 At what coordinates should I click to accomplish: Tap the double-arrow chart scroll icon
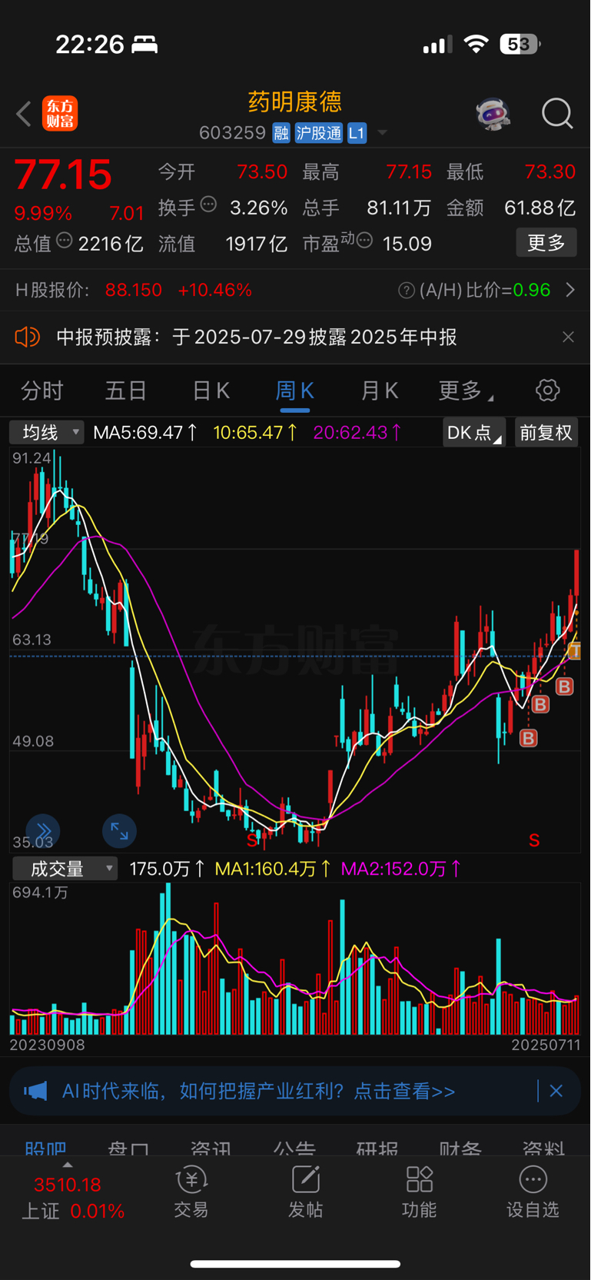pos(43,831)
